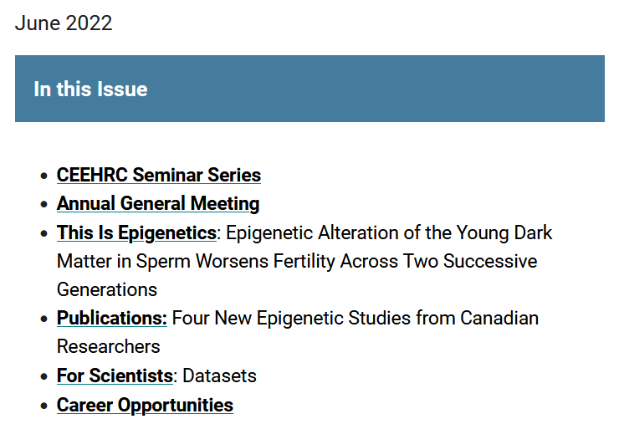Open the Career Opportunities link

145,405
